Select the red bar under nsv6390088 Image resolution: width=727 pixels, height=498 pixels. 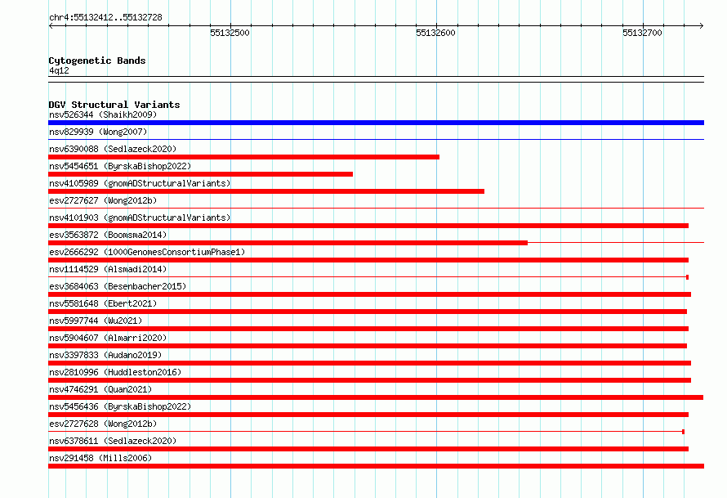(244, 157)
